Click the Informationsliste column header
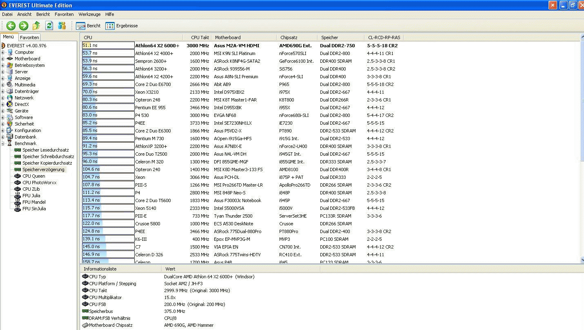Image resolution: width=584 pixels, height=330 pixels. coord(121,269)
